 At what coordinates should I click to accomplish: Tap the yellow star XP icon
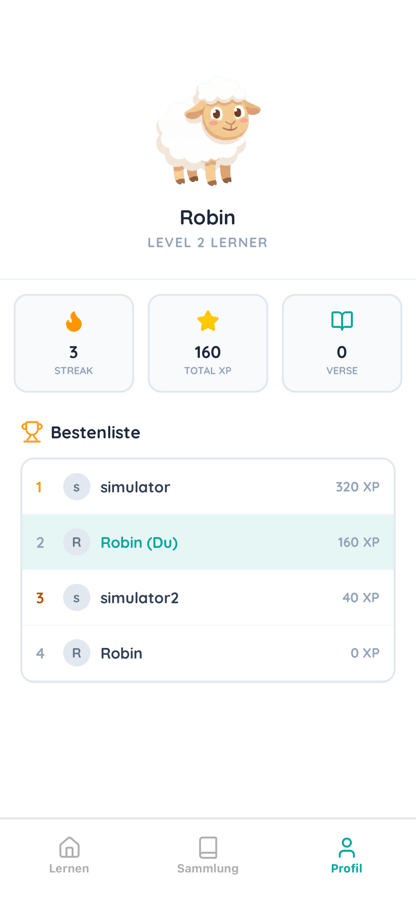coord(207,321)
